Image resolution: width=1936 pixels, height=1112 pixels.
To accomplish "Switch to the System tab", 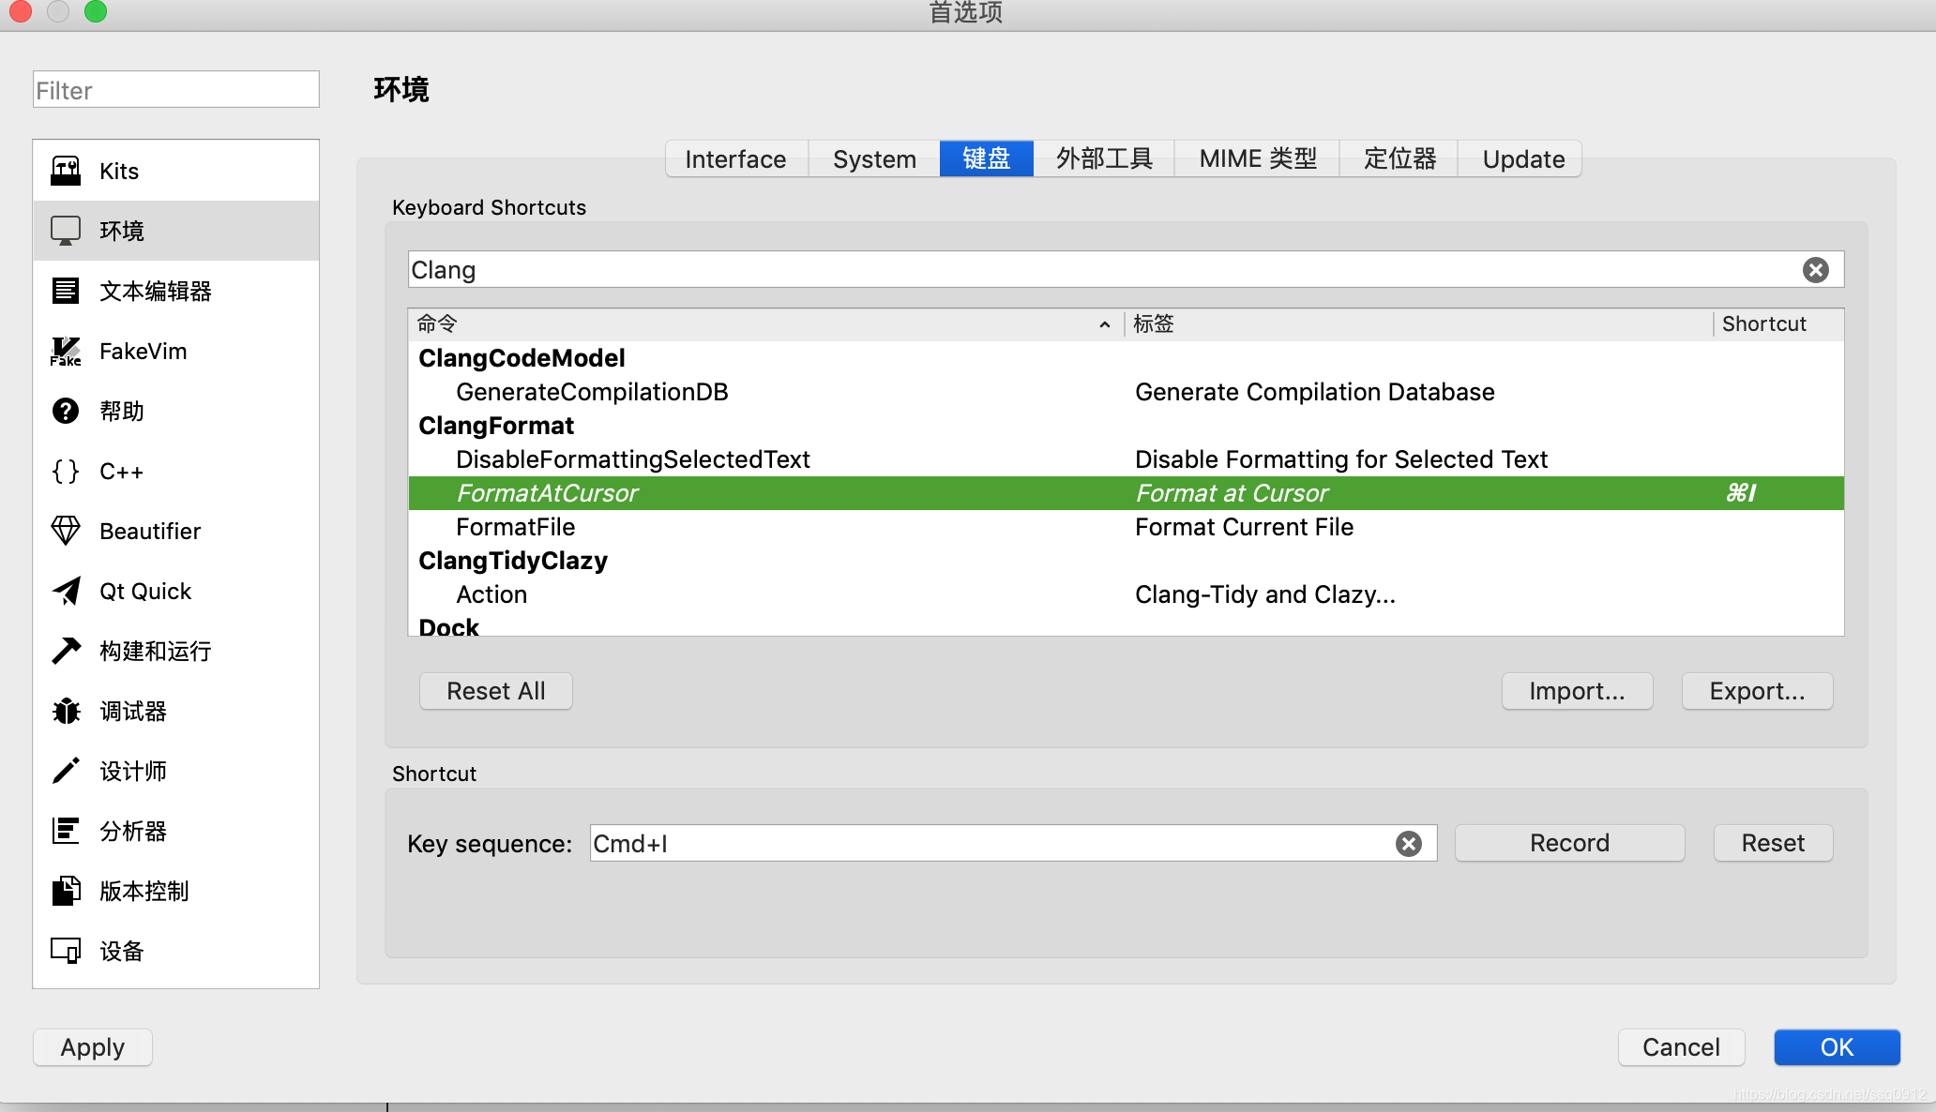I will [871, 157].
